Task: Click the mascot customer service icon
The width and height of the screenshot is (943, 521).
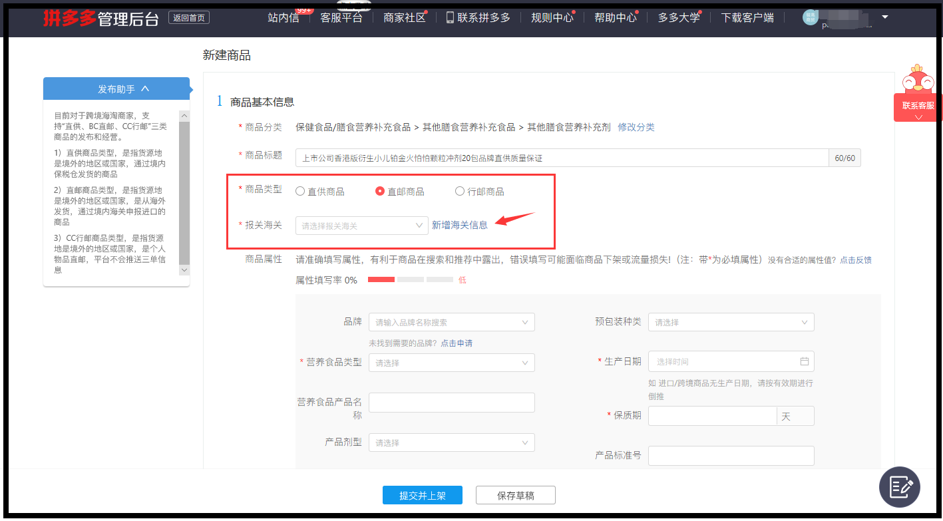Action: 918,79
